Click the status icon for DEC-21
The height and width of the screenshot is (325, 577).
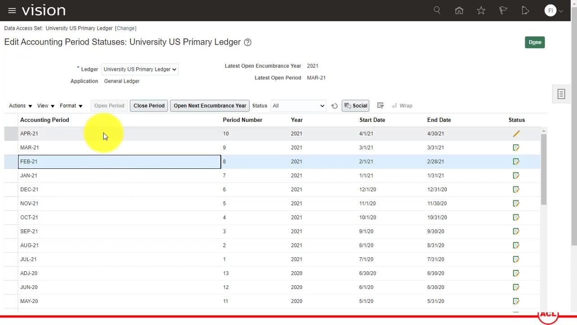(x=516, y=190)
